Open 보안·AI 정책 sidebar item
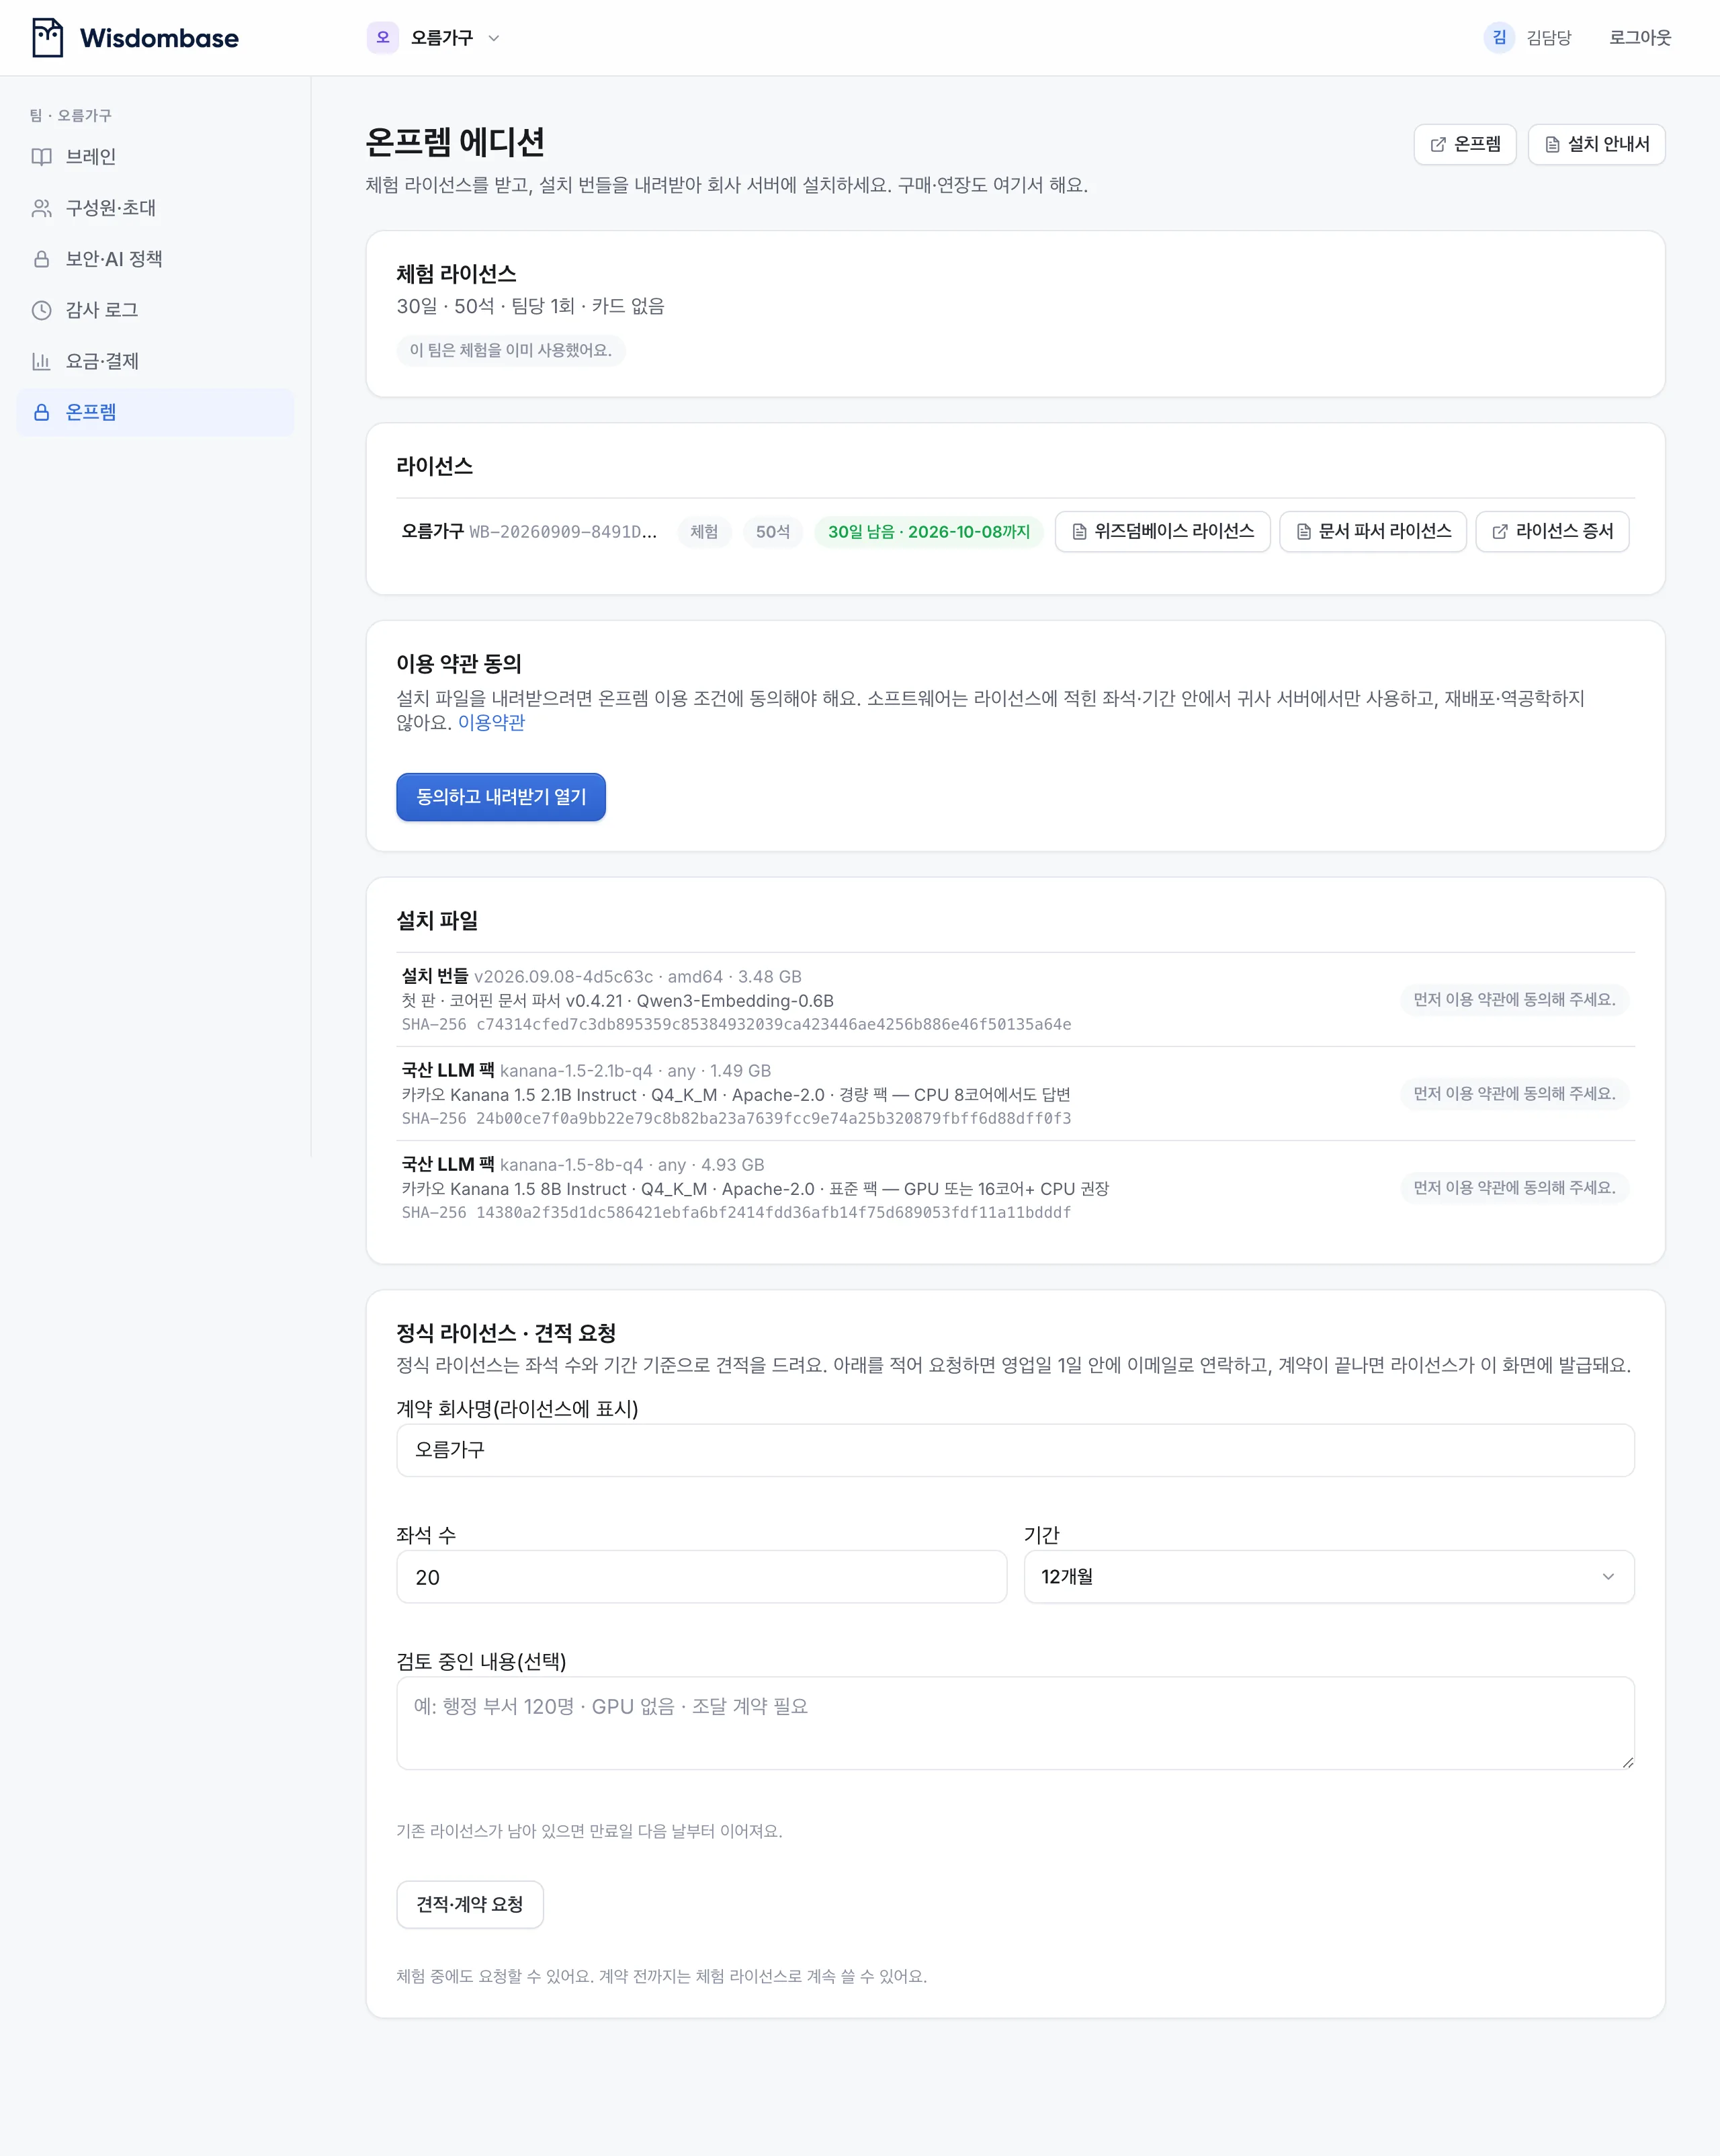This screenshot has height=2156, width=1720. coord(155,259)
